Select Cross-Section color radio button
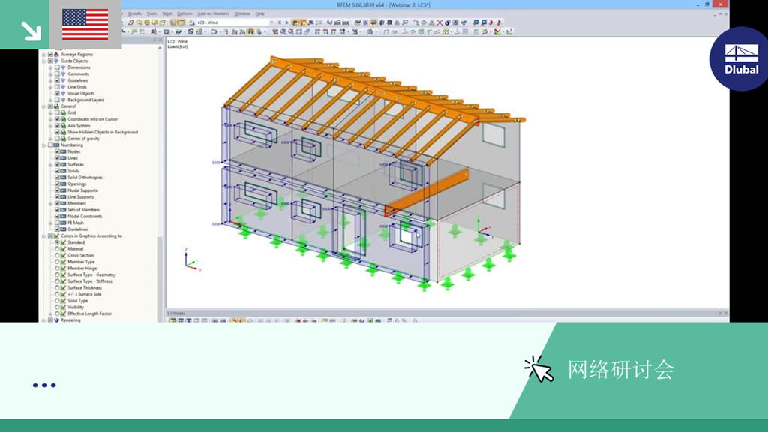Screen dimensions: 768x432 point(57,255)
